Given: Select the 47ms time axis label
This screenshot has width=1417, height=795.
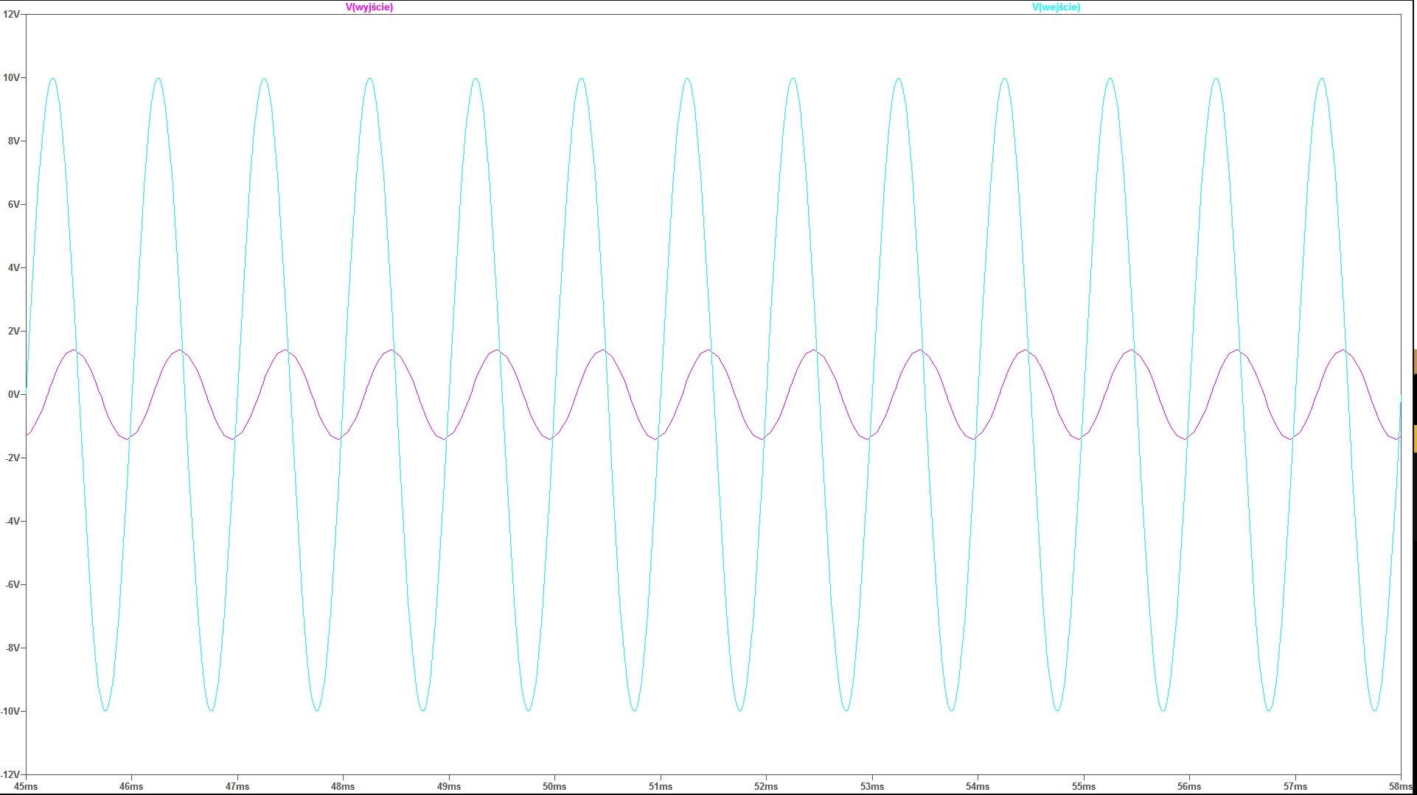Looking at the screenshot, I should 237,787.
